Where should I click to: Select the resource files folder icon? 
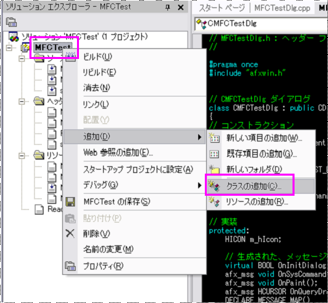pos(39,155)
